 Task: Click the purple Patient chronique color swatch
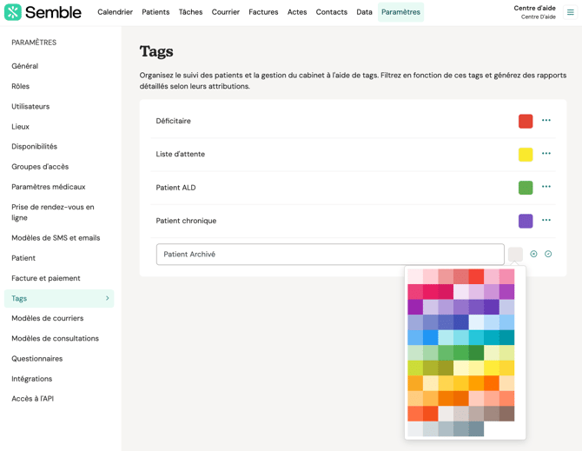pos(526,222)
